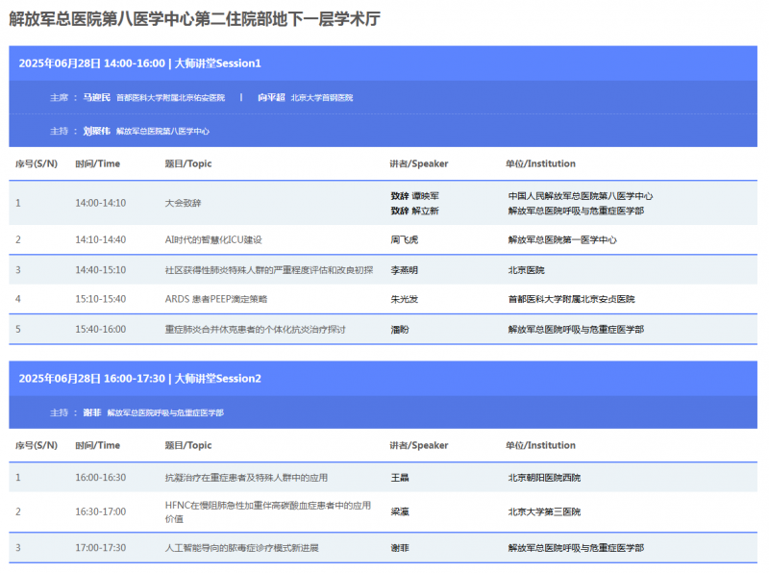
Task: Click Session1 column header 讲者/Speaker
Action: [x=419, y=163]
